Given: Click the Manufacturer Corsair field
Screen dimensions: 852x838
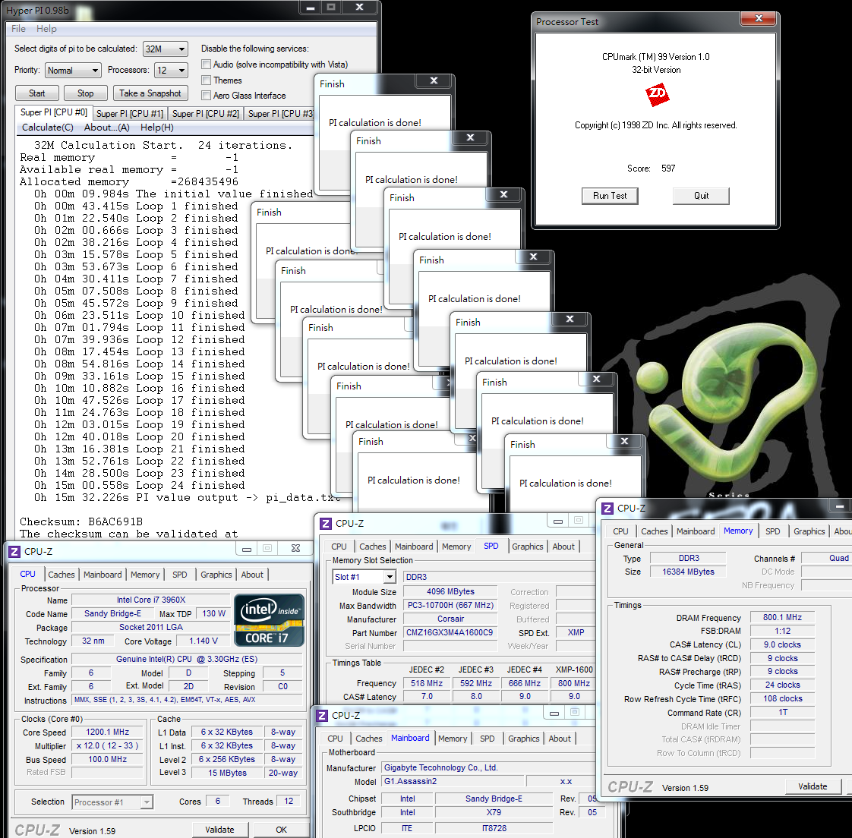Looking at the screenshot, I should coord(450,619).
